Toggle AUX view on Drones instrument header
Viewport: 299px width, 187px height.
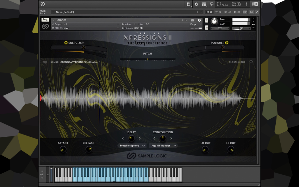253,24
